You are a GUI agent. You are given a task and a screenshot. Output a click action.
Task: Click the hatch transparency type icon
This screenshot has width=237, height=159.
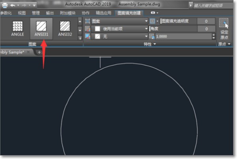tap(152, 21)
